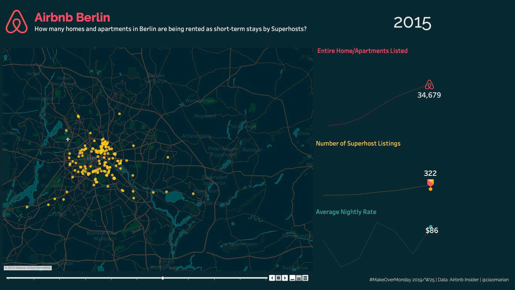Click the year slider handle
The image size is (515, 290).
click(x=163, y=278)
